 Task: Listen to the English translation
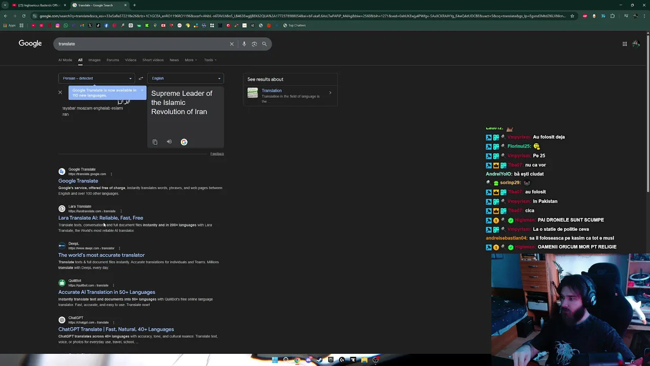[x=169, y=142]
